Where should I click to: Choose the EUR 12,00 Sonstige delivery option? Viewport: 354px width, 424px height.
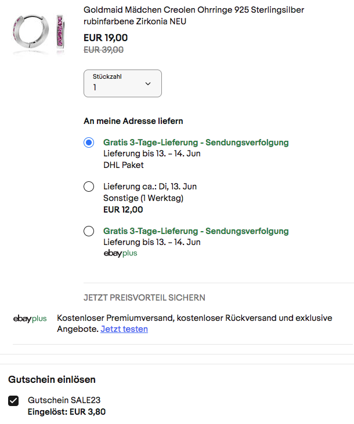(89, 187)
